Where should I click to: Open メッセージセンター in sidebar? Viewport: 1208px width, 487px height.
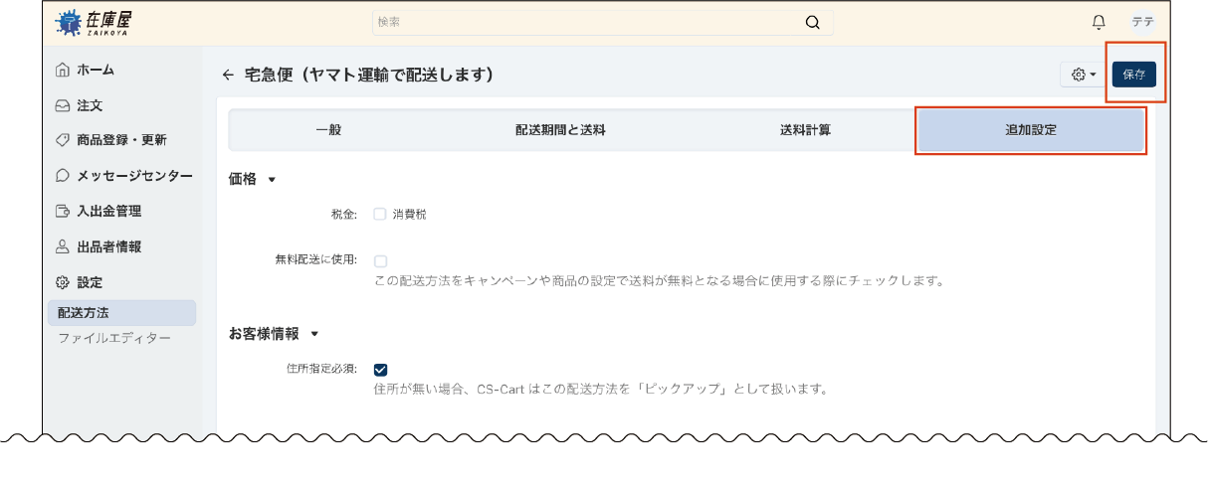[x=134, y=175]
